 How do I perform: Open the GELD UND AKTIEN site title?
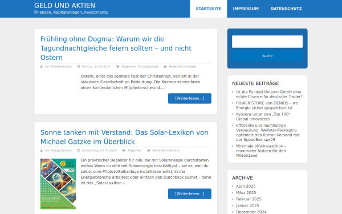click(64, 6)
